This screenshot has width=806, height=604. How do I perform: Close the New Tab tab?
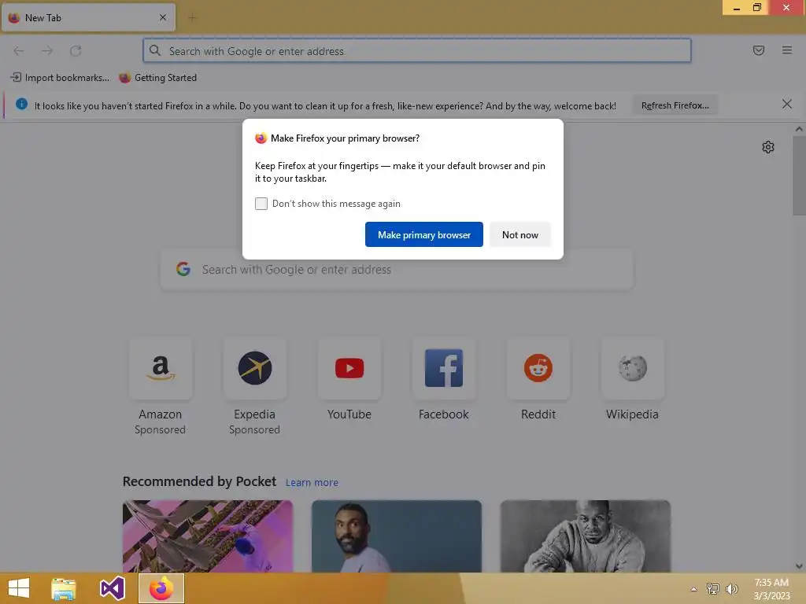point(162,17)
